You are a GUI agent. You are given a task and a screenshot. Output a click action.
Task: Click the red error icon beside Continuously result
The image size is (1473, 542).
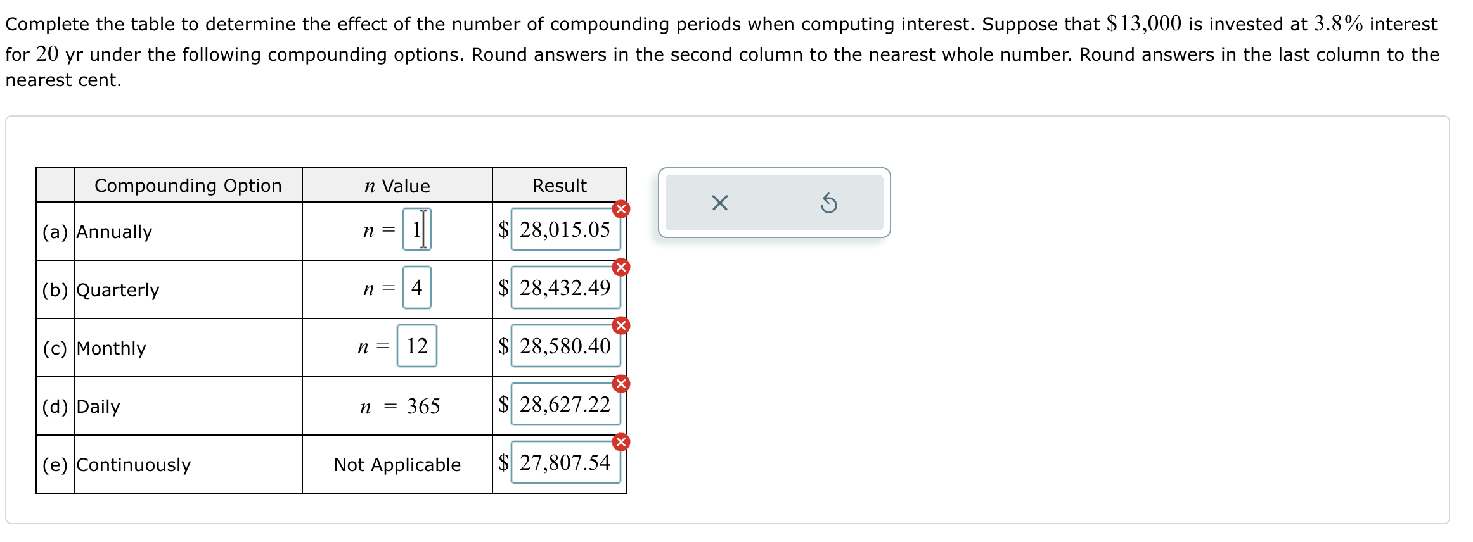point(620,441)
